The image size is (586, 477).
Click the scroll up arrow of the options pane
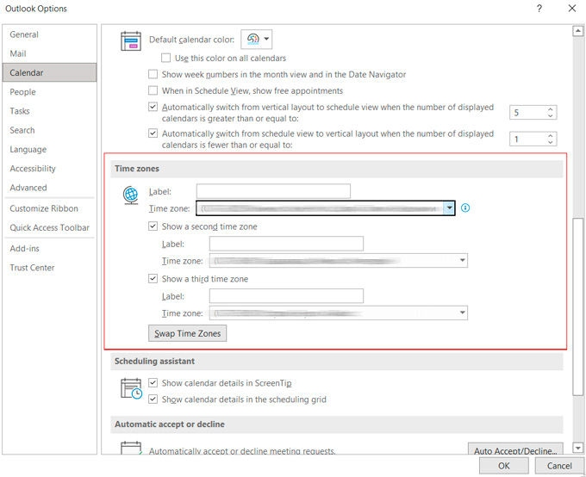point(577,31)
